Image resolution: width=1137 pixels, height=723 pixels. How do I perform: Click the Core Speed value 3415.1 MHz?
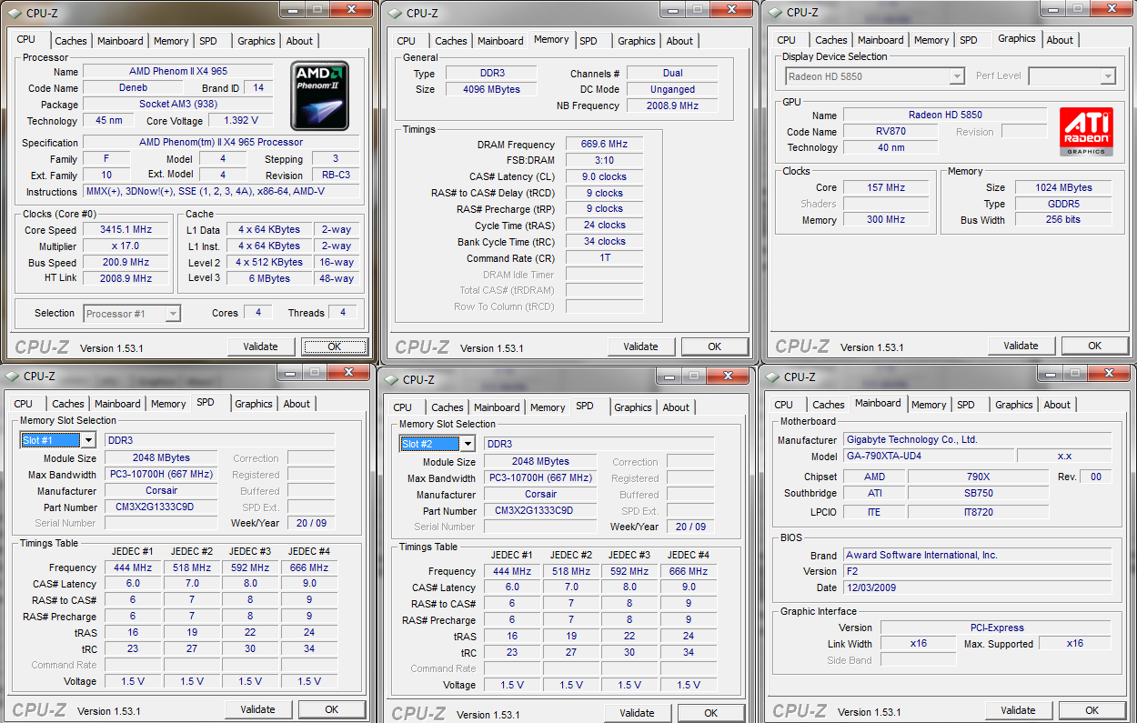126,230
